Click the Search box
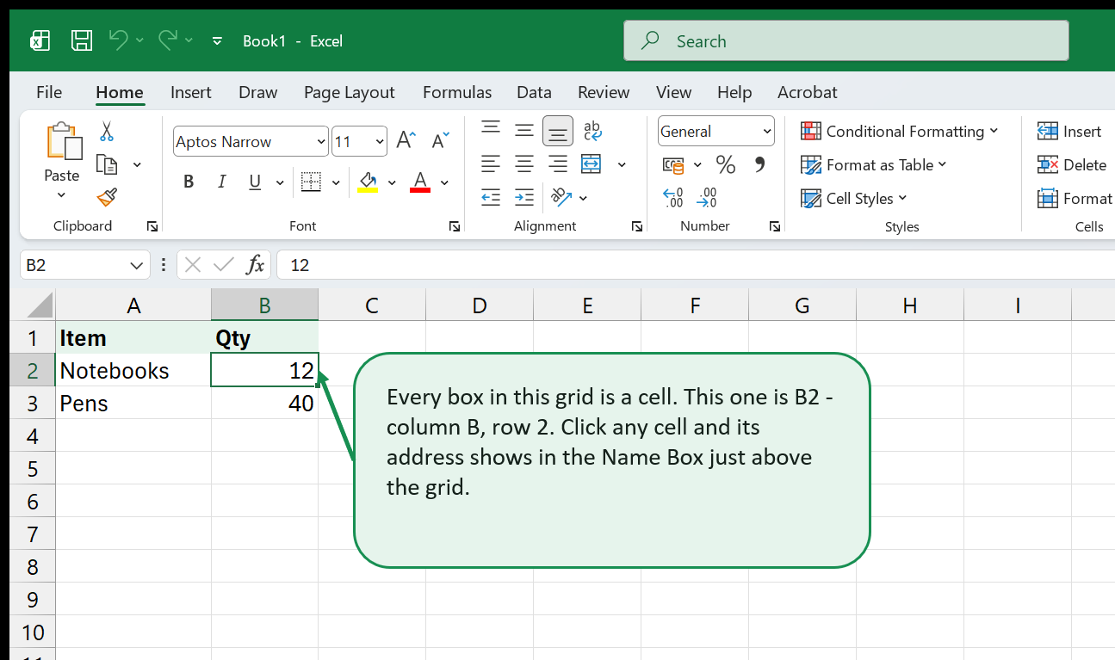 846,40
